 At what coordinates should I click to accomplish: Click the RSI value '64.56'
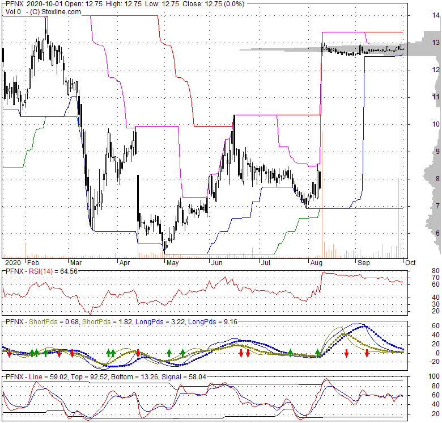(69, 271)
